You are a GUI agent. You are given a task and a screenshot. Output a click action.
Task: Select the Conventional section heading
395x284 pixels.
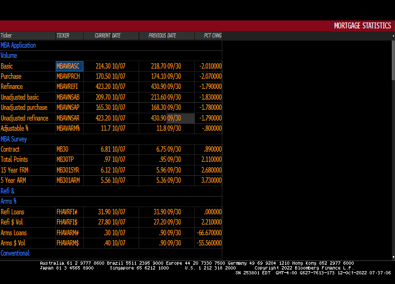[x=15, y=253]
